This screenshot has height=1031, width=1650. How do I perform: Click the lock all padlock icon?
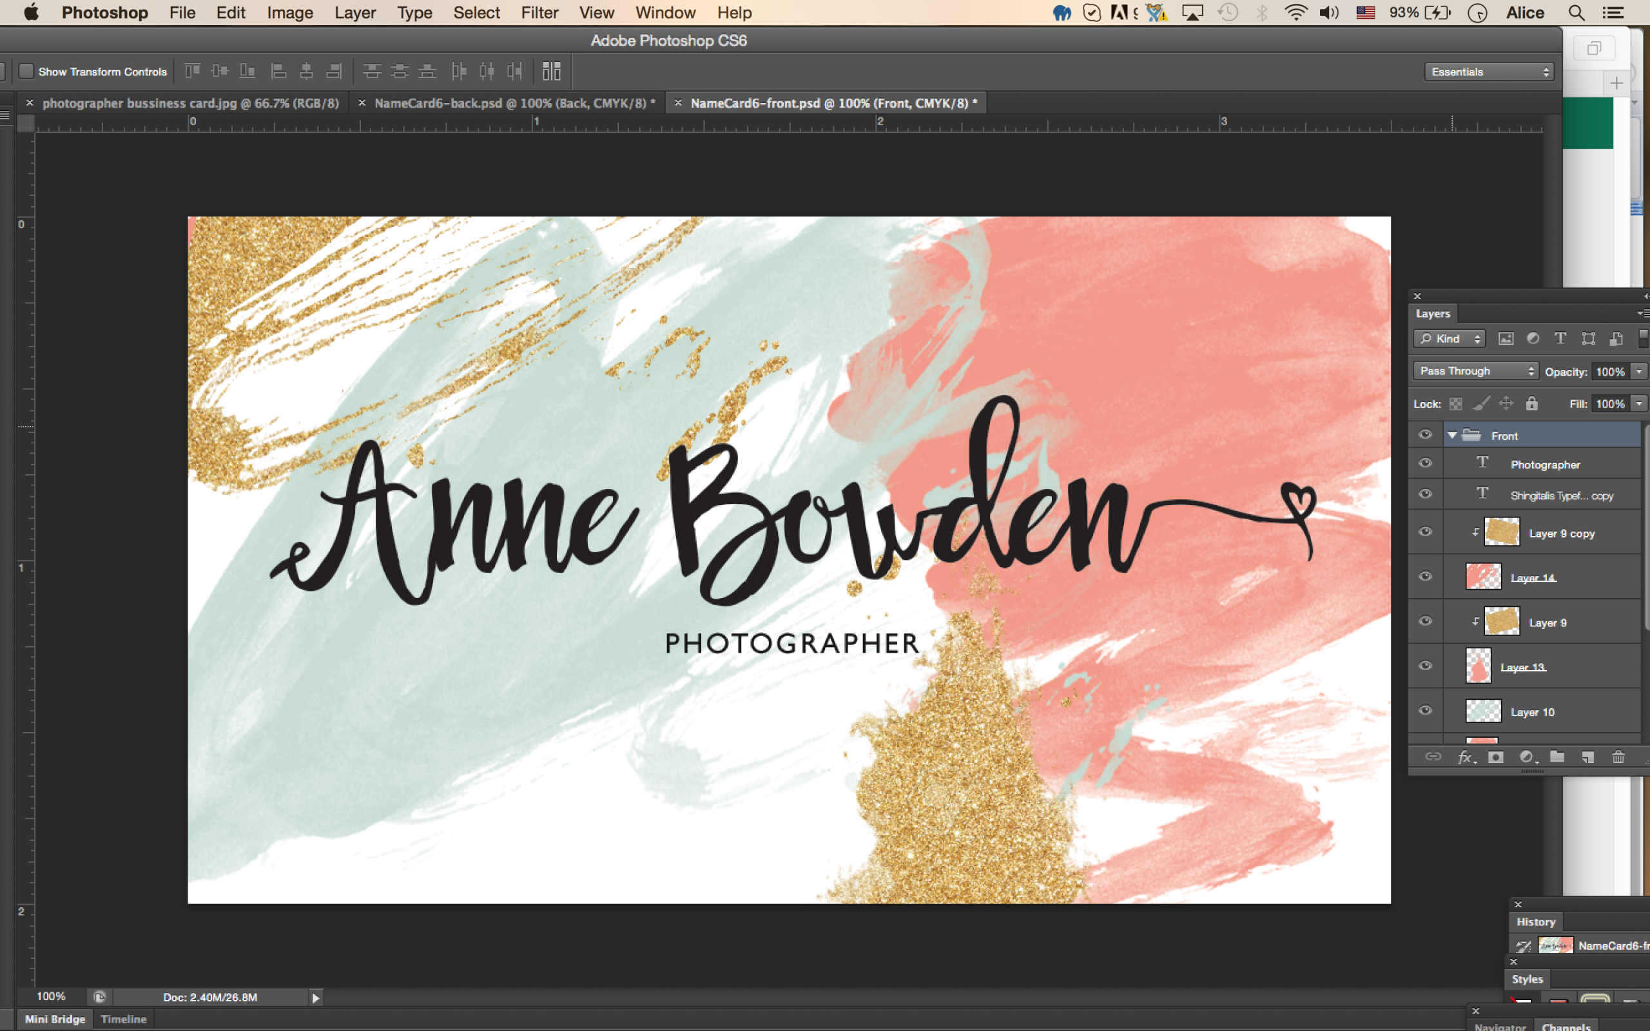1531,403
